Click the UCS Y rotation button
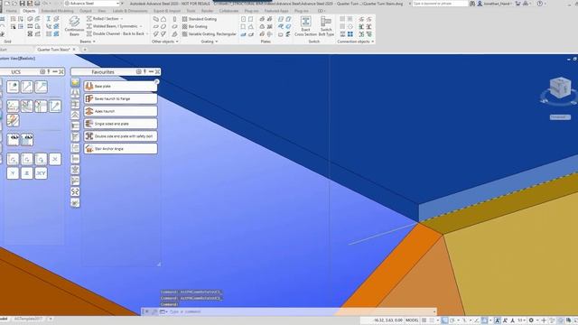 [x=13, y=173]
